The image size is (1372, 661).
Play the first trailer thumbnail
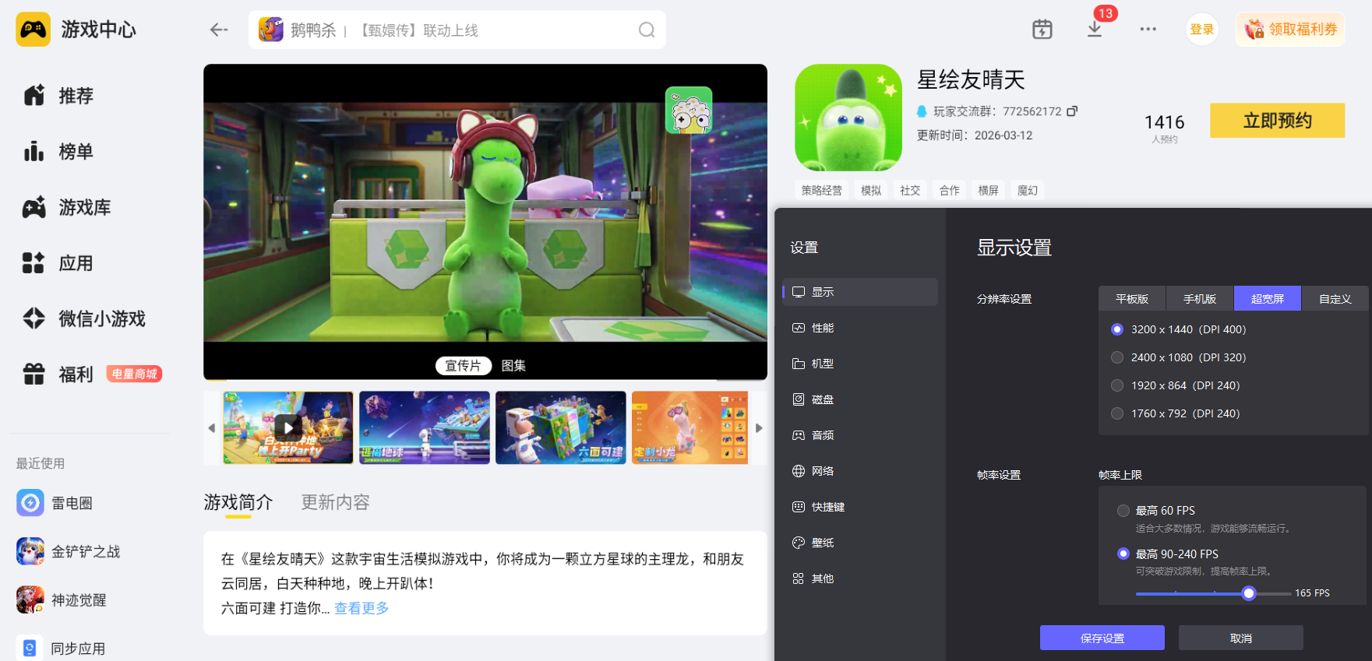tap(288, 427)
